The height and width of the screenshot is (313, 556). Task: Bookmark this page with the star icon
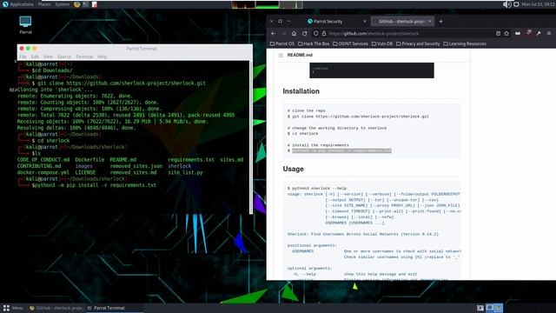[x=506, y=33]
